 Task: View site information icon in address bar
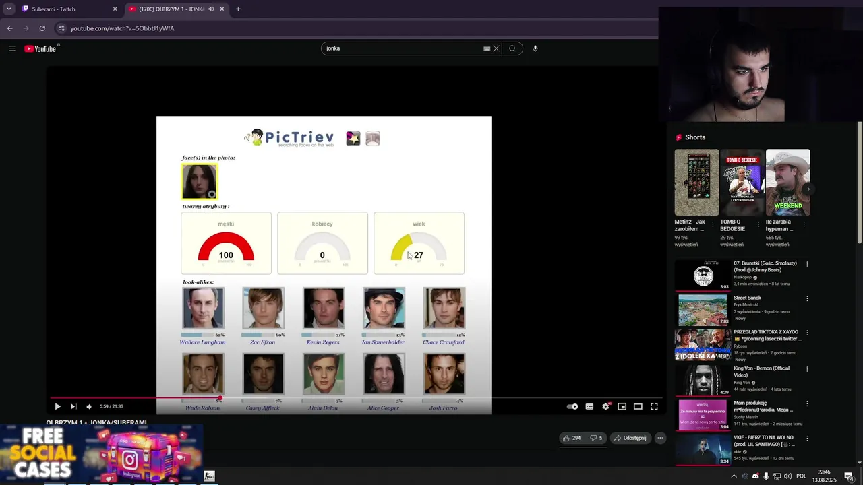(x=61, y=28)
